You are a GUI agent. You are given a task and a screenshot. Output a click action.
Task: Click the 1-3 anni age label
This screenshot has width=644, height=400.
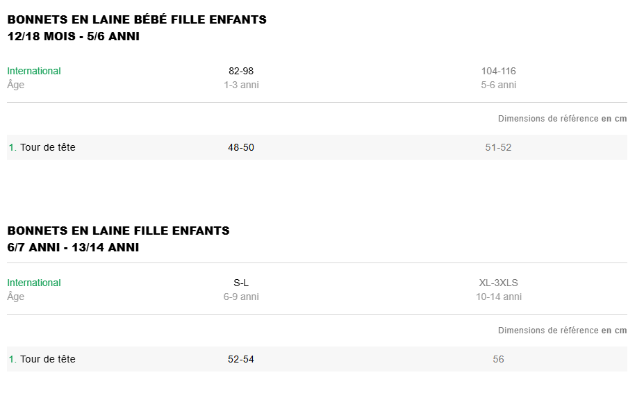241,85
